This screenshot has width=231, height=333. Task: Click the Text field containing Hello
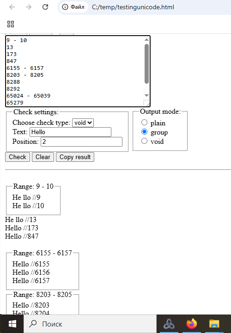tap(70, 132)
